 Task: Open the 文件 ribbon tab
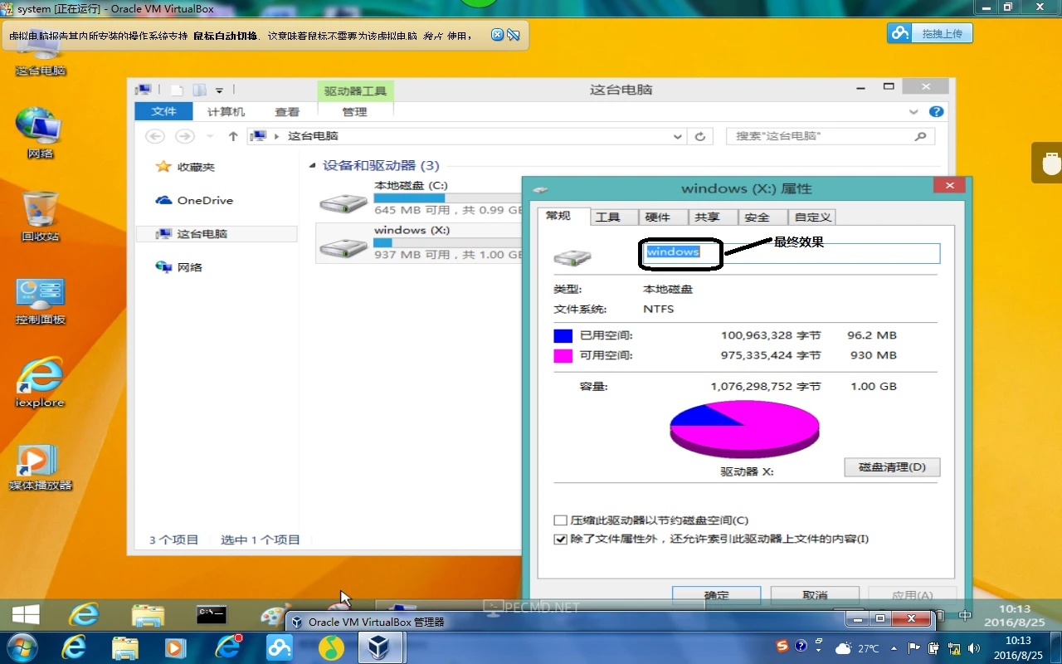163,111
